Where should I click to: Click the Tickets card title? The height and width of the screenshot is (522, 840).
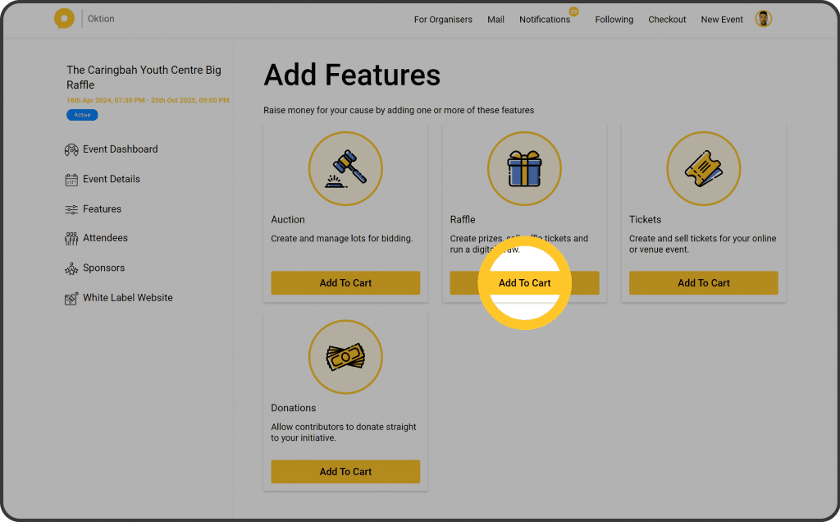[645, 220]
